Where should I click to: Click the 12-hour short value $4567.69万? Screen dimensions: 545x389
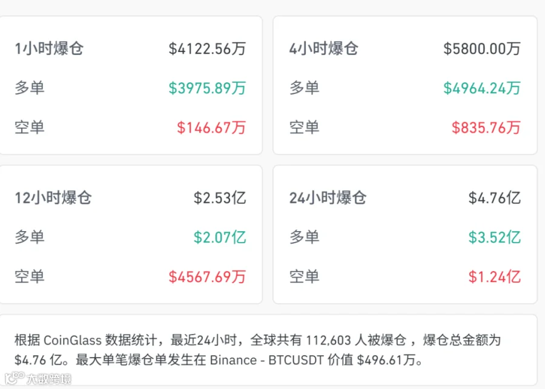(208, 277)
